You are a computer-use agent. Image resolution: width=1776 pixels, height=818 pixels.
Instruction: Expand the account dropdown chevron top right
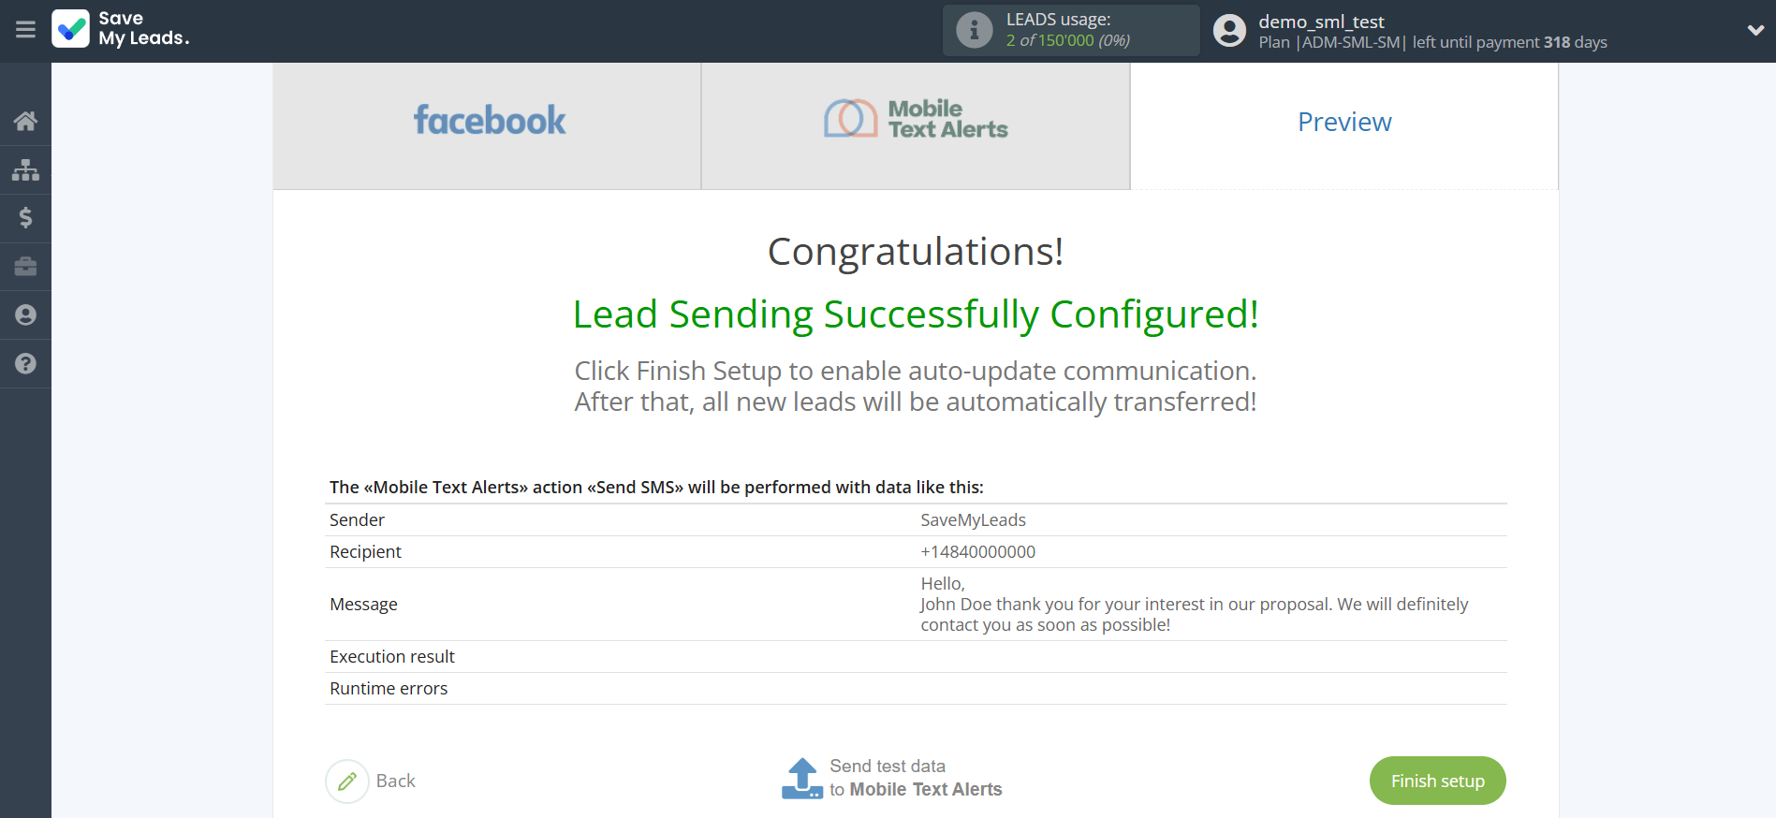point(1755,29)
